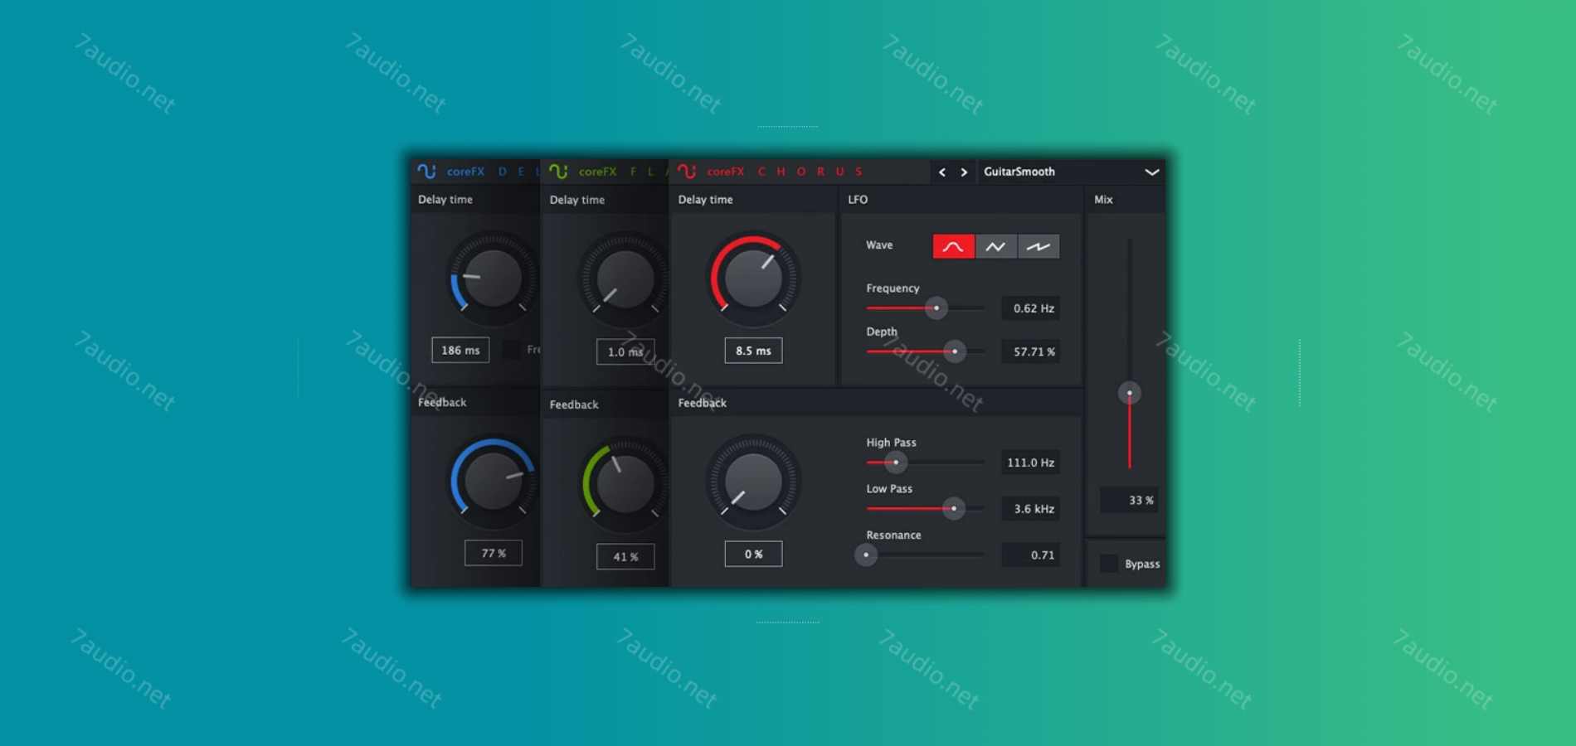This screenshot has width=1576, height=746.
Task: Click the Depth label
Action: click(882, 332)
